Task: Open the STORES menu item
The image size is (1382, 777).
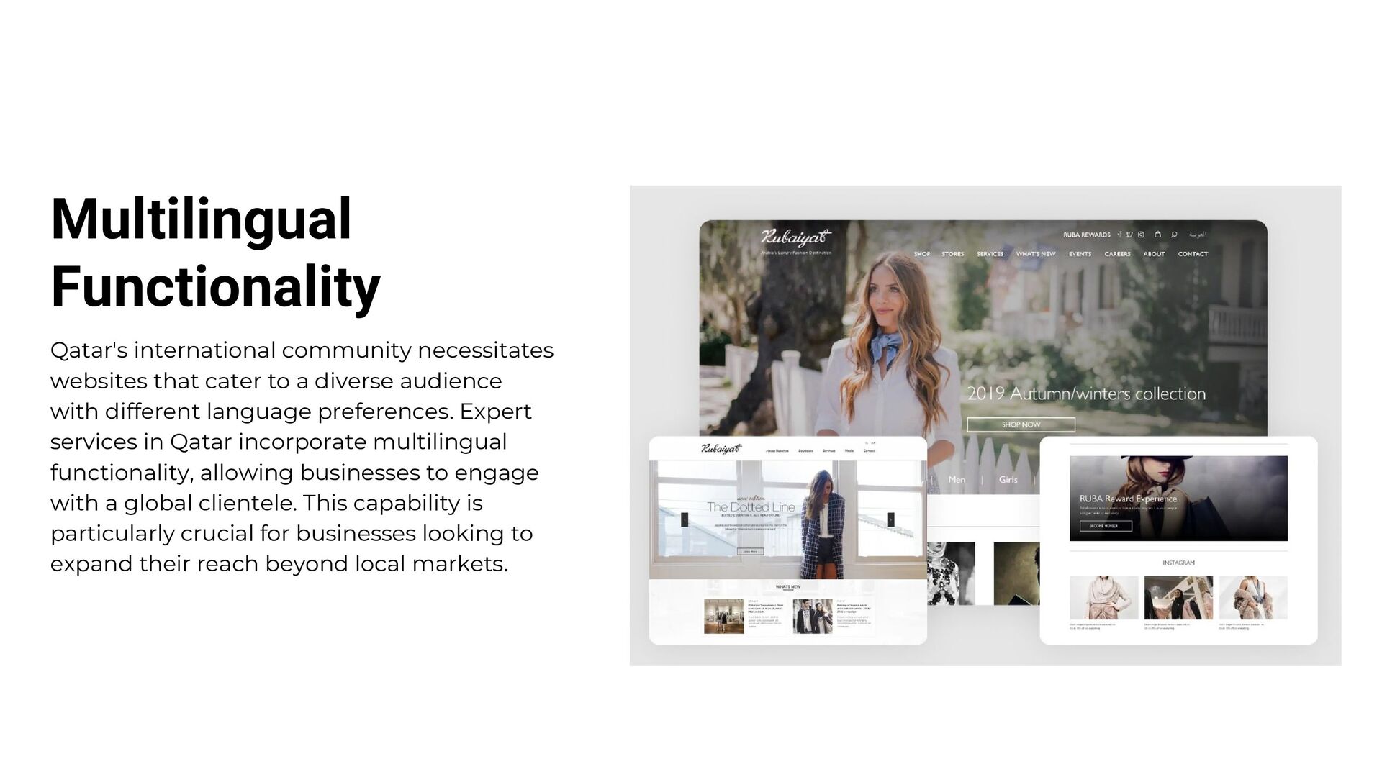Action: 952,254
